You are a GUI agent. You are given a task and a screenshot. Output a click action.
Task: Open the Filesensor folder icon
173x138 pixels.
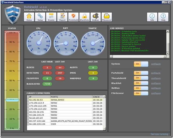[107, 17]
